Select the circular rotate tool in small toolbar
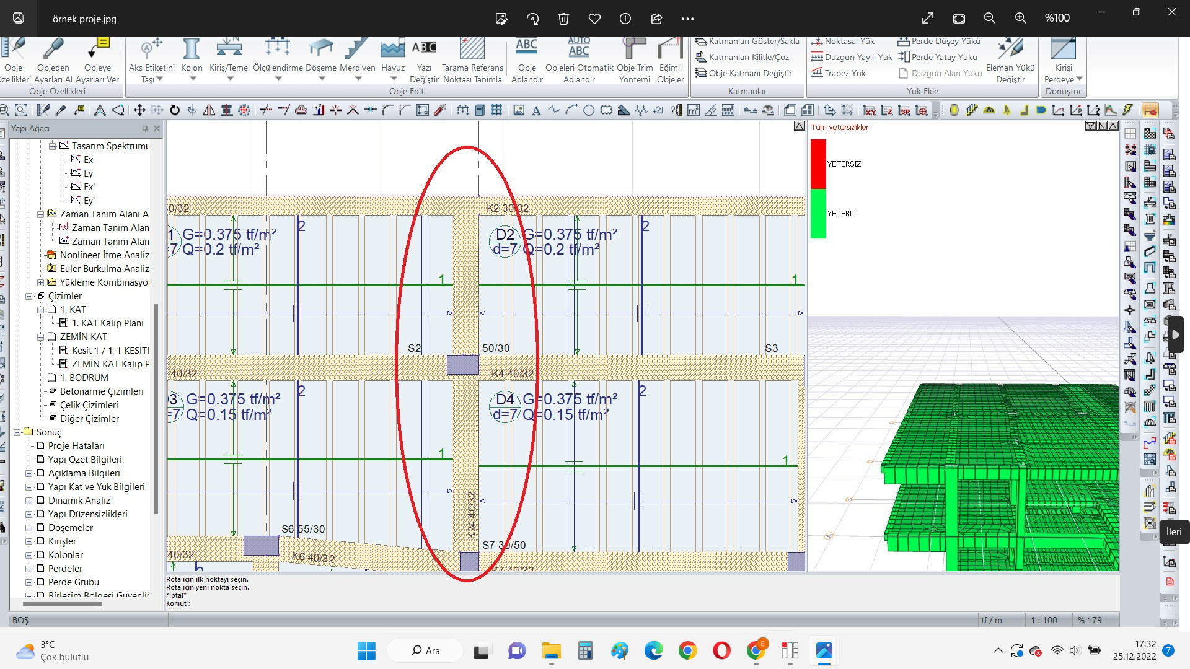1190x669 pixels. (175, 110)
